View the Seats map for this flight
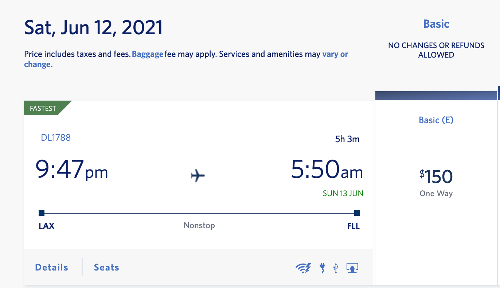 pos(106,267)
